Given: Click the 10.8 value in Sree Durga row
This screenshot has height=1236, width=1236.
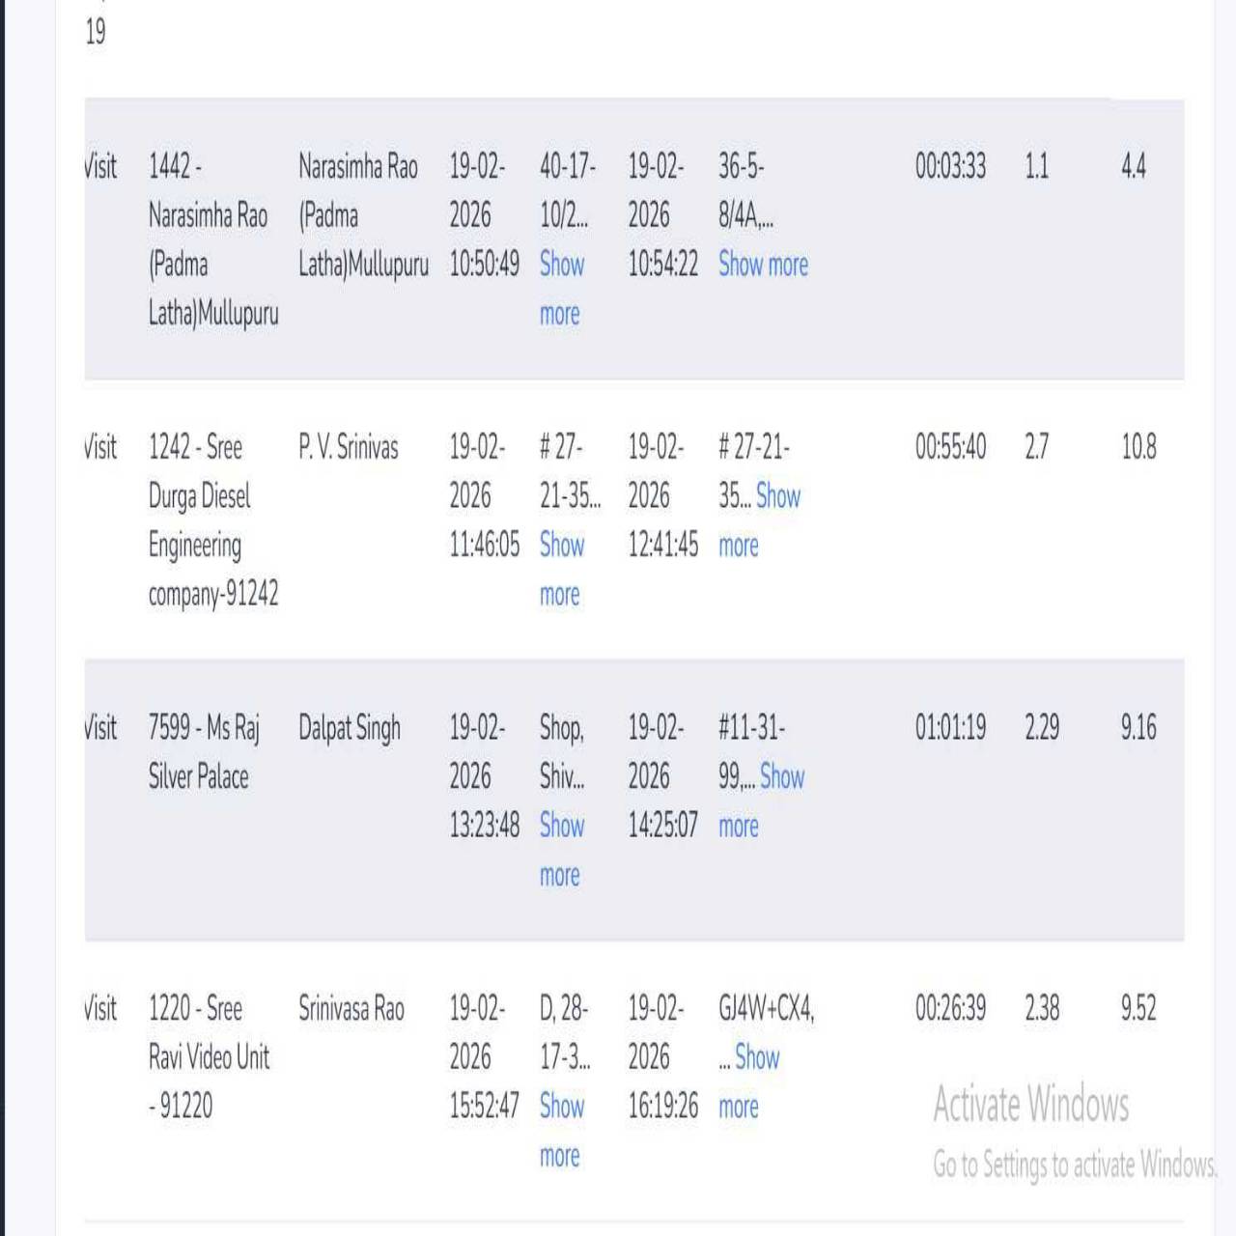Looking at the screenshot, I should click(1138, 447).
